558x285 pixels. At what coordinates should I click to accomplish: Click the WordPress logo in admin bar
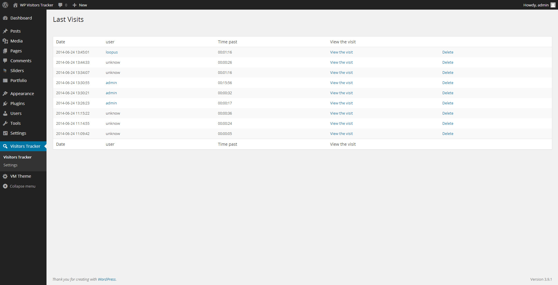5,5
